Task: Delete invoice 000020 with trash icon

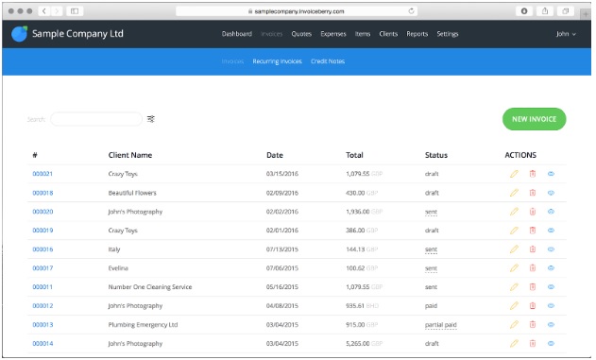Action: click(533, 212)
